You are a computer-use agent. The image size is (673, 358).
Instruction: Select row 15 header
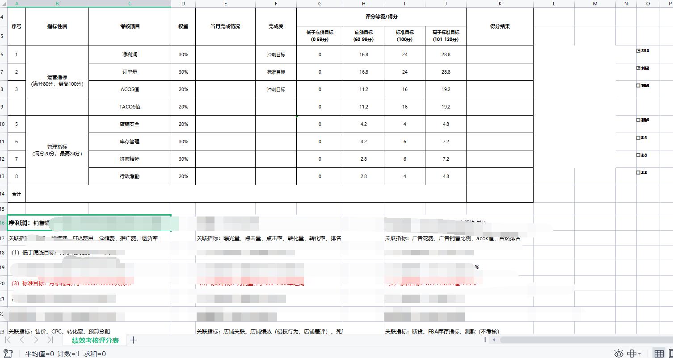tap(3, 208)
